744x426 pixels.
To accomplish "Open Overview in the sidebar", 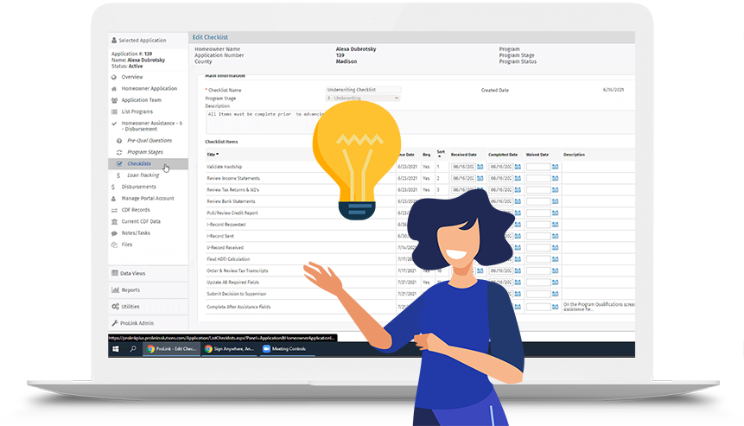I will 131,77.
